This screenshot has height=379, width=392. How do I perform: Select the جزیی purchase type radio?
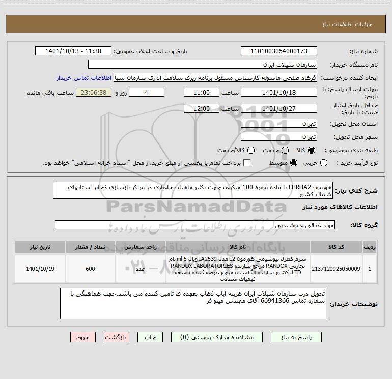tap(323, 163)
